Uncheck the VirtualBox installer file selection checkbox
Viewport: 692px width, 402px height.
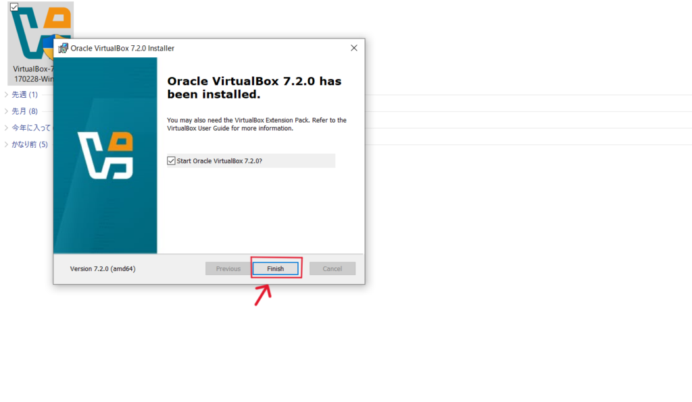click(14, 7)
